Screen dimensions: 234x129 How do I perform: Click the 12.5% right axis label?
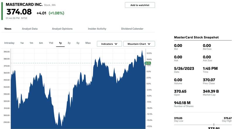coord(149,53)
